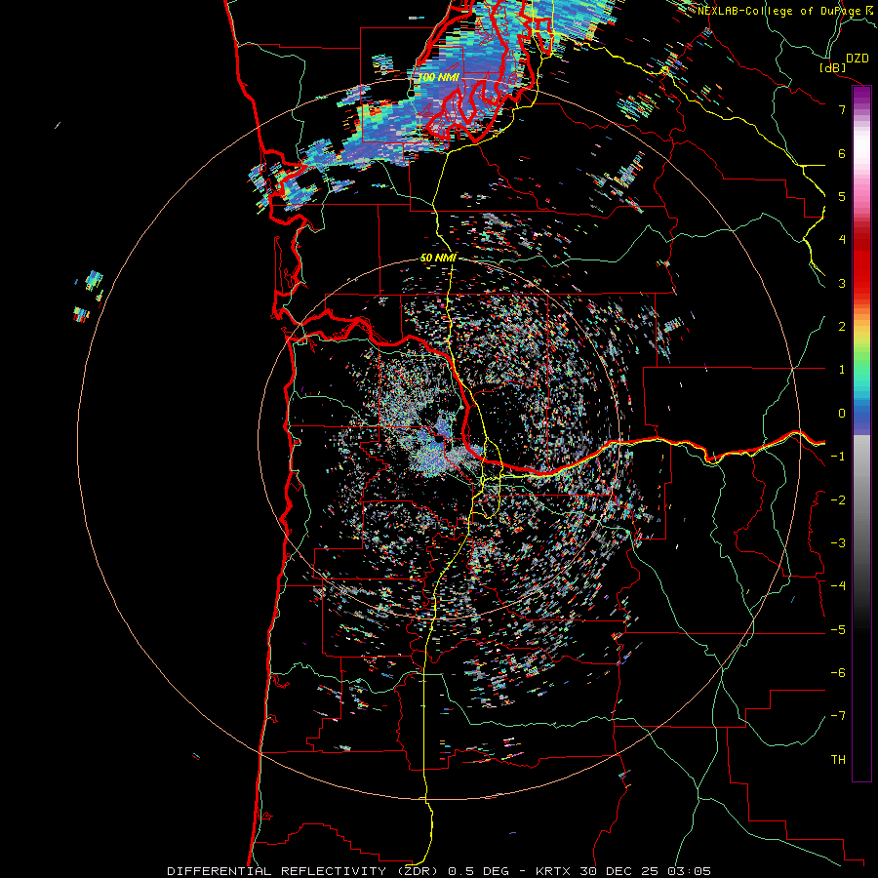Screen dimensions: 878x878
Task: Click the '100 NMI' range ring label
Action: (x=438, y=77)
